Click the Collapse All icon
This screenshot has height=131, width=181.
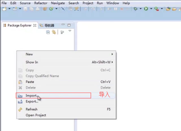click(48, 32)
